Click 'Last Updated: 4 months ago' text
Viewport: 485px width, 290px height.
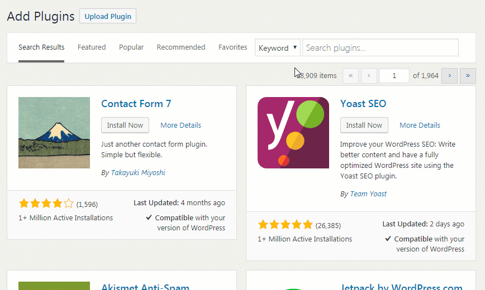(179, 203)
